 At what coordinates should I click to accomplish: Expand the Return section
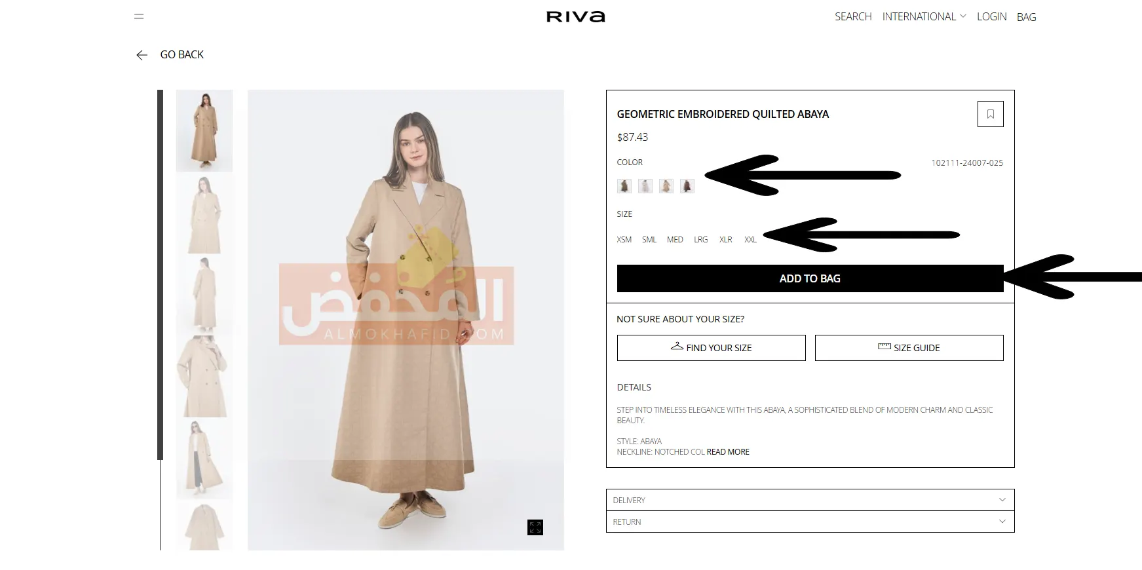(810, 522)
